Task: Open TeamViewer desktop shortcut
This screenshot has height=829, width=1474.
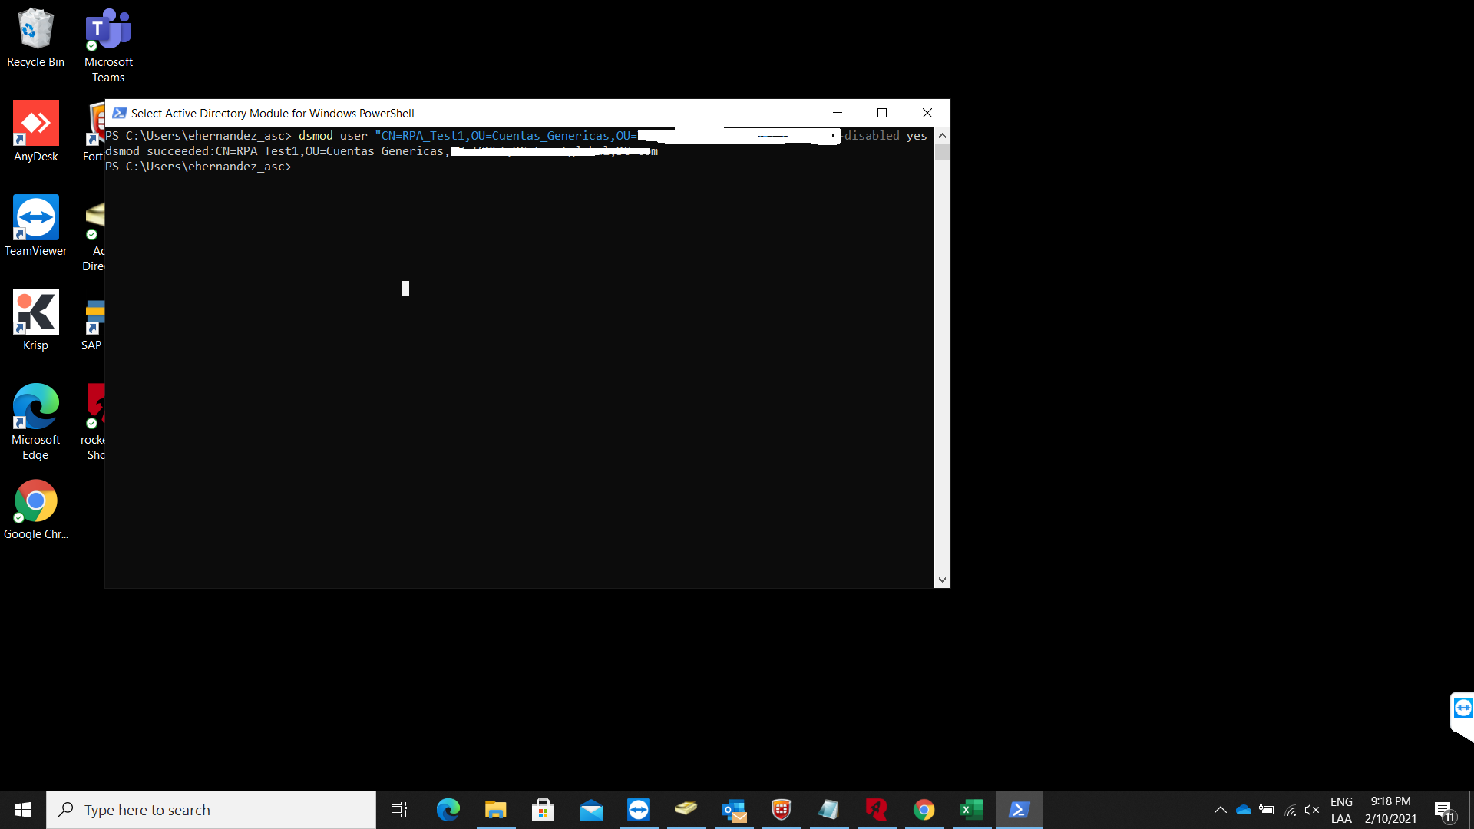Action: click(35, 226)
